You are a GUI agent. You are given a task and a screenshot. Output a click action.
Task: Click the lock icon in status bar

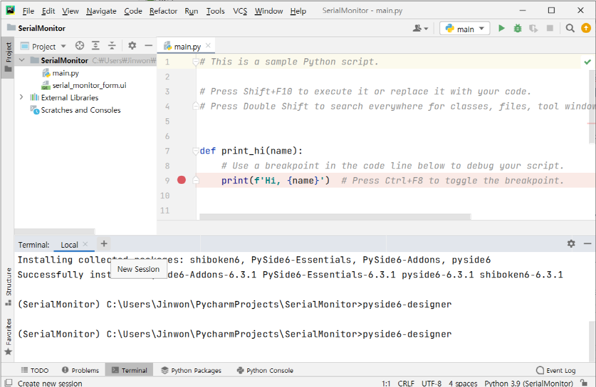tap(584, 383)
